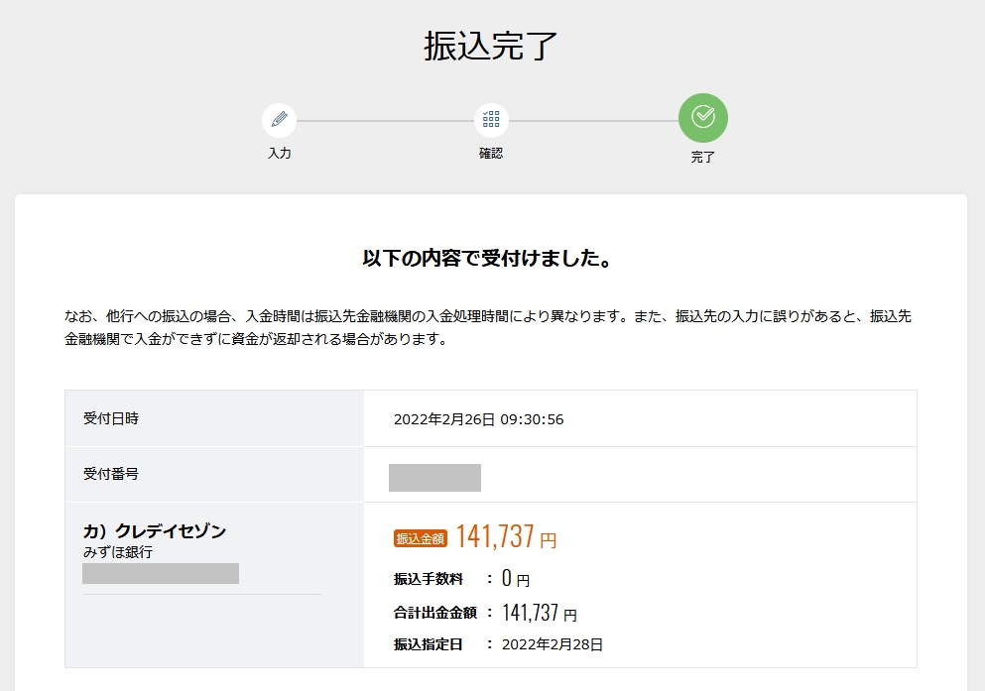Click the 振込完了 page title
This screenshot has width=985, height=691.
[491, 47]
